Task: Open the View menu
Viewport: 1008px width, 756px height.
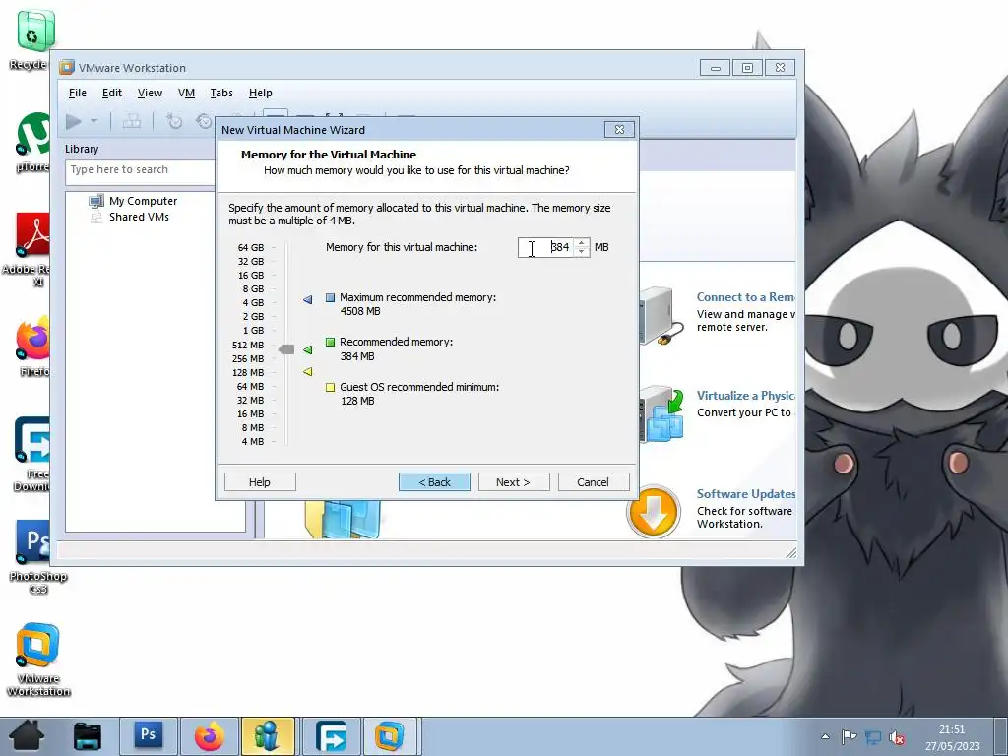Action: tap(150, 93)
